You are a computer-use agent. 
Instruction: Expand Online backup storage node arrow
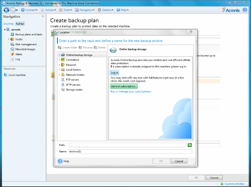point(59,55)
